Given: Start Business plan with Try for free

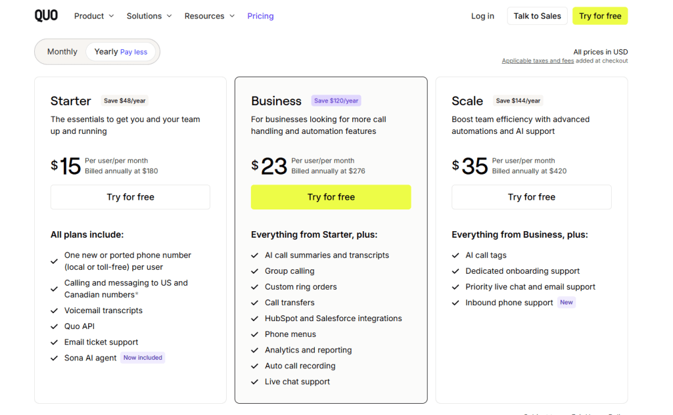Looking at the screenshot, I should coord(331,197).
